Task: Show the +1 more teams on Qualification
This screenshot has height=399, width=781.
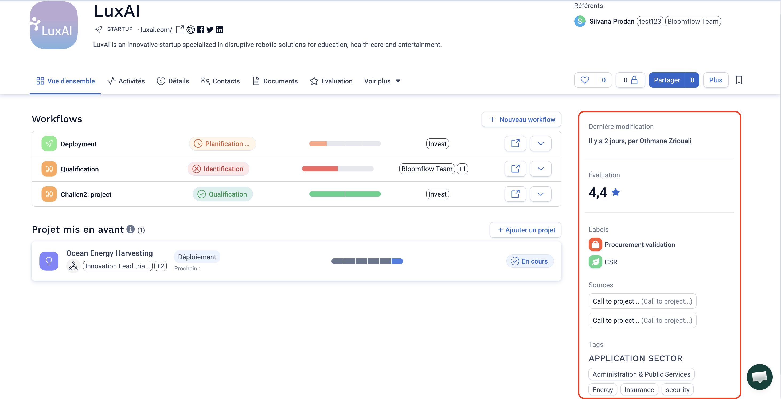Action: tap(462, 169)
